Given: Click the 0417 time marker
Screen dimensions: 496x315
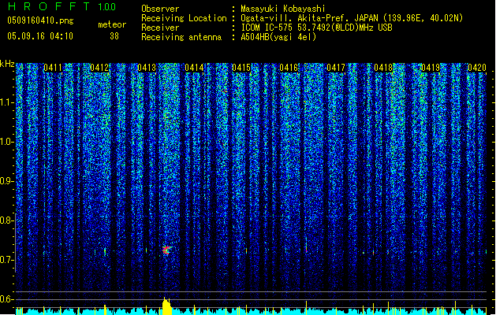Looking at the screenshot, I should (x=336, y=68).
